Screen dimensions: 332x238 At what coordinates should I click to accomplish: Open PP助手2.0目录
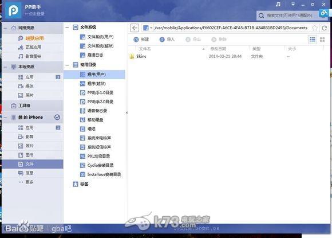click(97, 102)
